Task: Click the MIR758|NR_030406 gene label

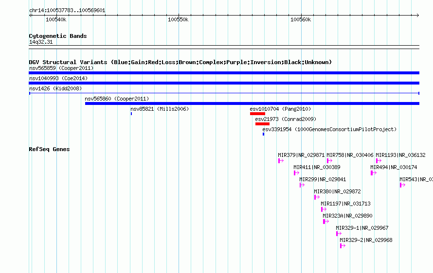Action: pos(350,155)
